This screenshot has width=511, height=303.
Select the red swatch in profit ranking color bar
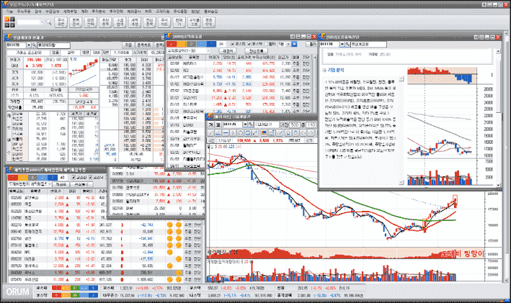click(172, 44)
